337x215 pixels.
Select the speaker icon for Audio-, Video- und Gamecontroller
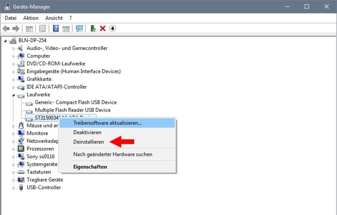click(20, 48)
